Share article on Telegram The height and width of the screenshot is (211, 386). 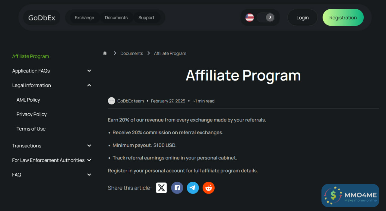click(x=193, y=188)
